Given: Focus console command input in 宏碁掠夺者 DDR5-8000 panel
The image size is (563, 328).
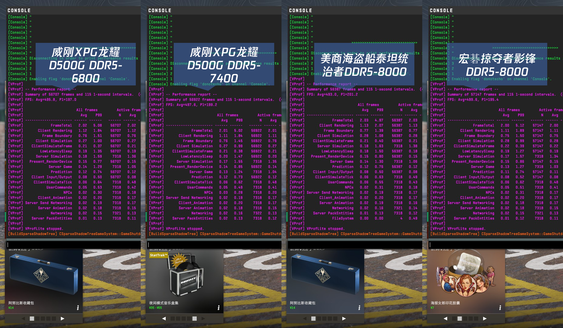Looking at the screenshot, I should coord(496,245).
